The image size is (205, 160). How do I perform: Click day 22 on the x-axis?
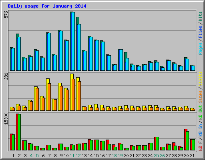click(138, 156)
